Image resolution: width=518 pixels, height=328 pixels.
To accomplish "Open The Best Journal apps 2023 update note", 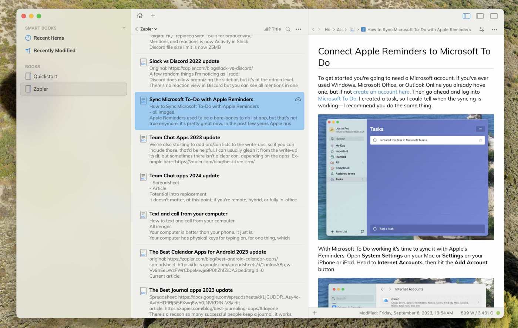I will [219, 302].
